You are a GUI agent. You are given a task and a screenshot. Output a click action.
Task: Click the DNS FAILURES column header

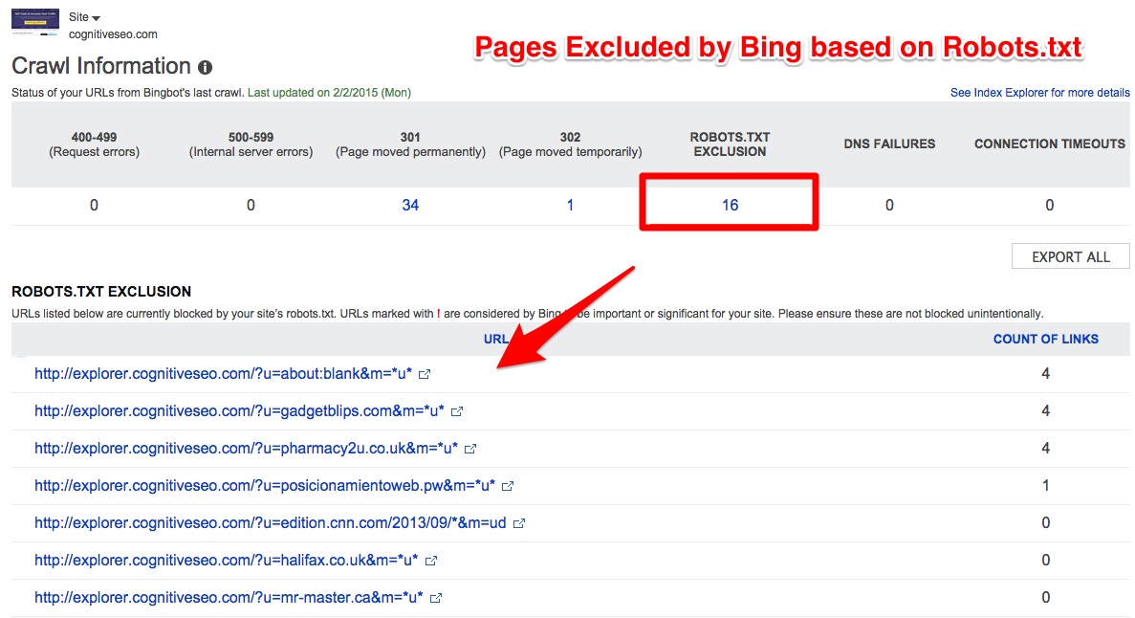pos(889,144)
